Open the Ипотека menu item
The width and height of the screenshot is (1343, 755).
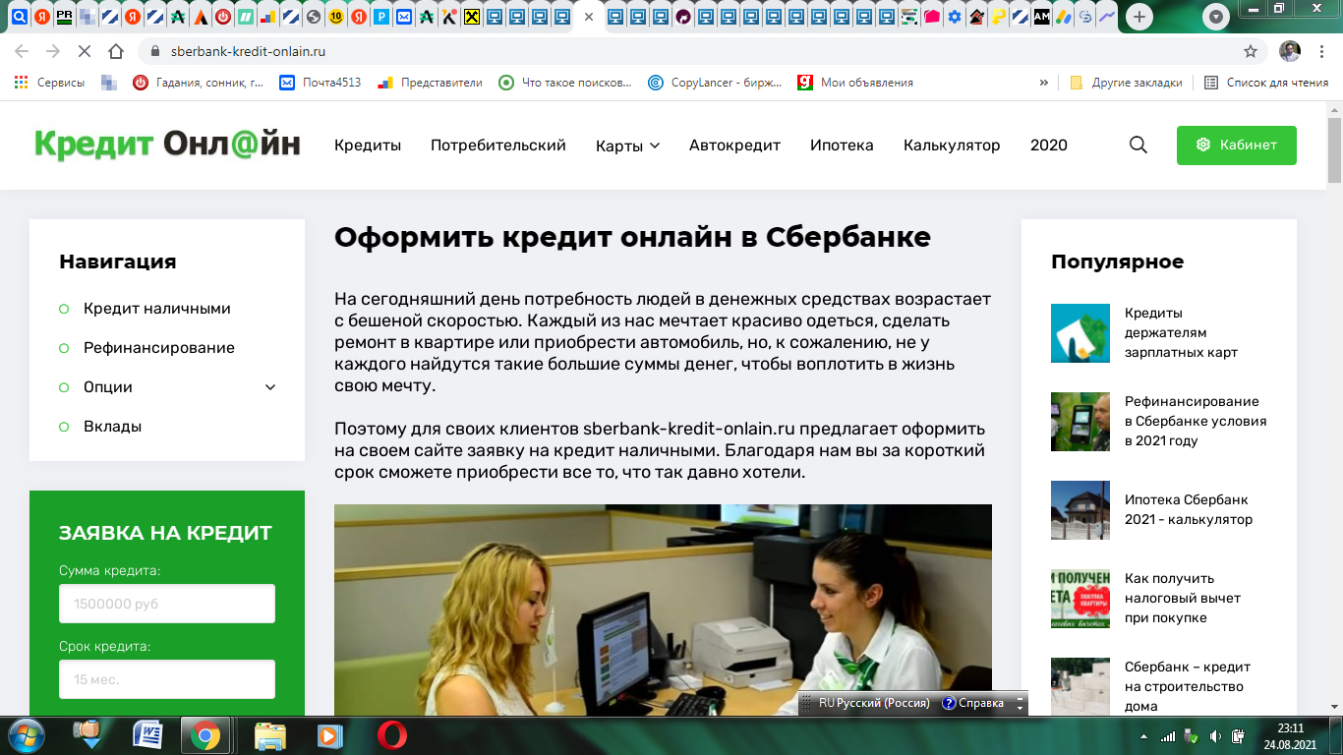pyautogui.click(x=842, y=145)
